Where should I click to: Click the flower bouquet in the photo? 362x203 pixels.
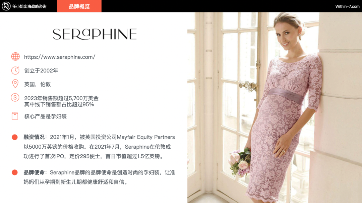(x=240, y=163)
